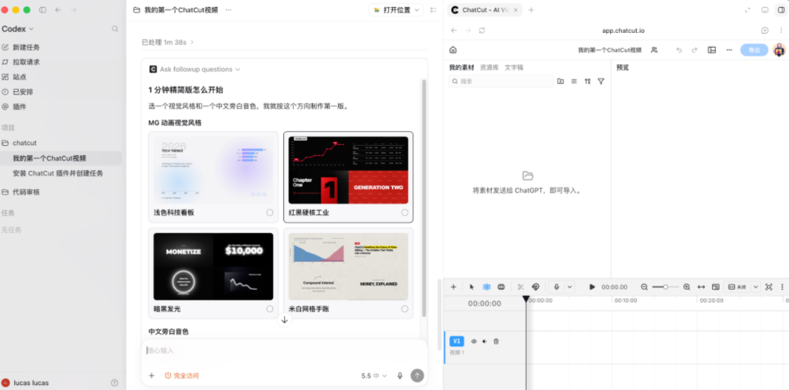This screenshot has height=390, width=789.
Task: Select 暗黑发光 radio button
Action: click(x=270, y=309)
